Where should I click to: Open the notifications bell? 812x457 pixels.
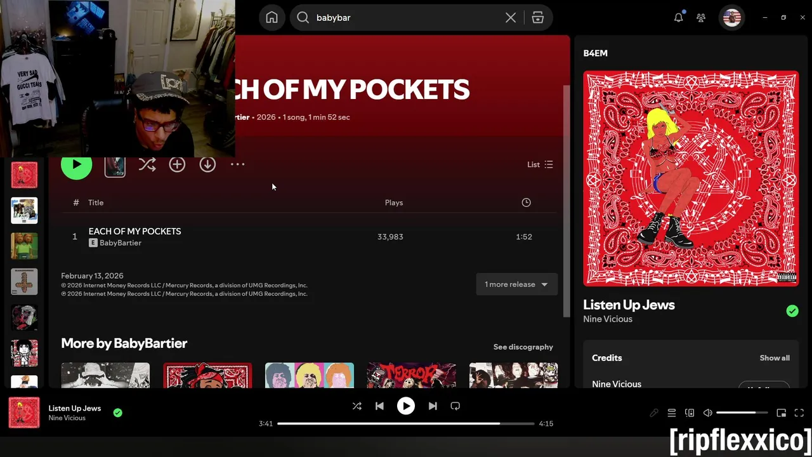point(679,18)
